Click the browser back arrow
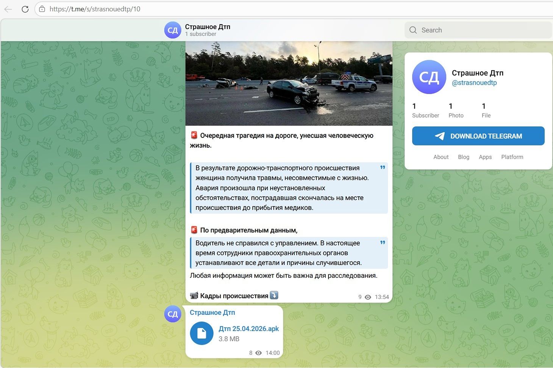The height and width of the screenshot is (368, 553). [8, 9]
